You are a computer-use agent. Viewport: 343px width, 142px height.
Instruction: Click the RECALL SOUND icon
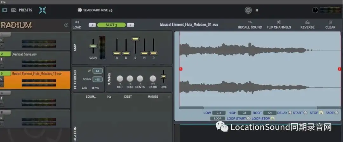(x=250, y=22)
